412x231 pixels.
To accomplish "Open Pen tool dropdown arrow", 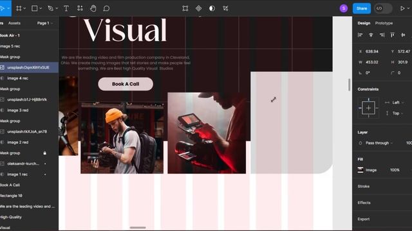I will click(x=57, y=8).
